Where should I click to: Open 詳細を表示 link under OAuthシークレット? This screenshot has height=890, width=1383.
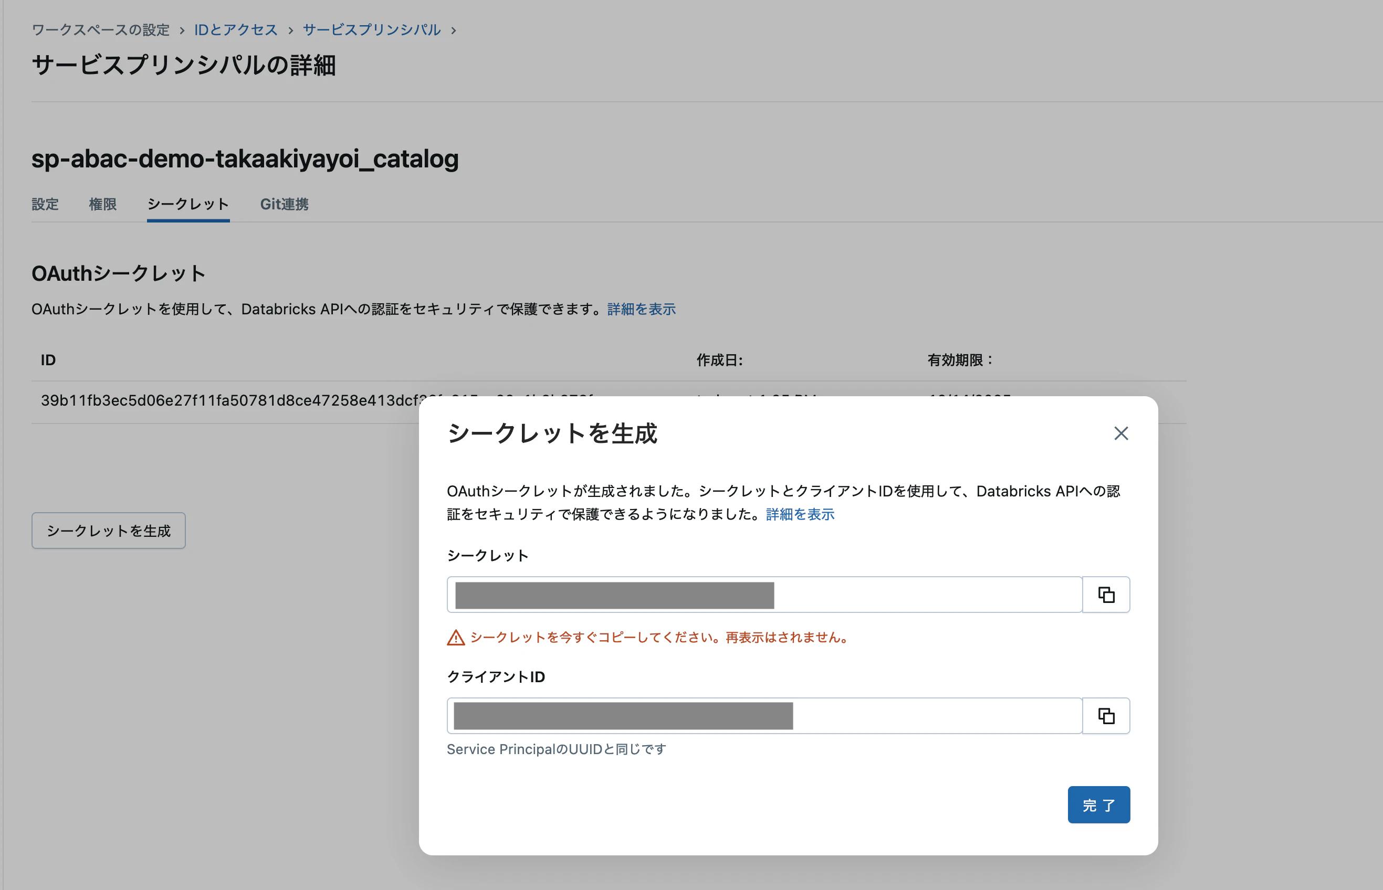[641, 309]
